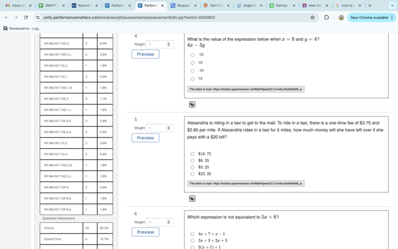Click the URL address bar
This screenshot has width=398, height=249.
[x=171, y=18]
